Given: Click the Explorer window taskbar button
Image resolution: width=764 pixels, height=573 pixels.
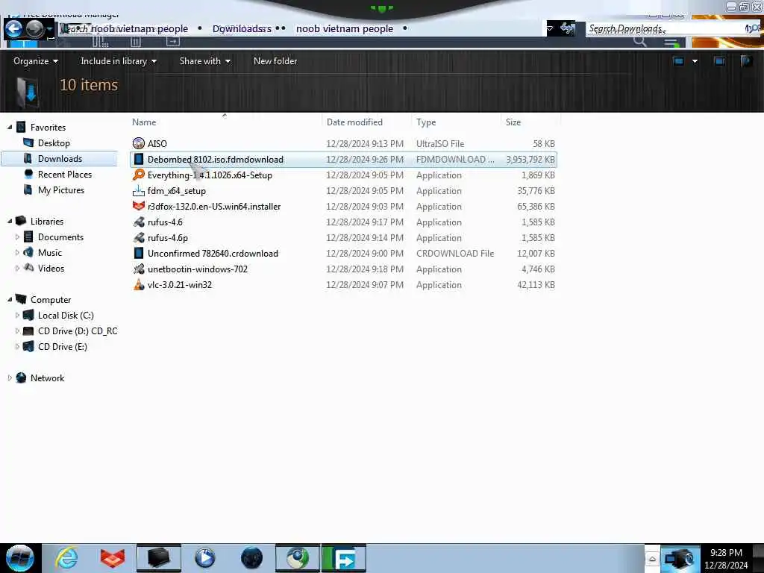Looking at the screenshot, I should (x=159, y=558).
